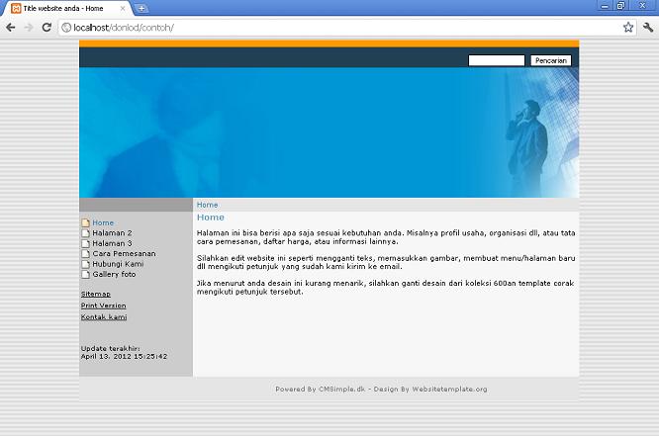Open the Halaman 2 menu link
Viewport: 659px width, 436px height.
click(x=112, y=232)
